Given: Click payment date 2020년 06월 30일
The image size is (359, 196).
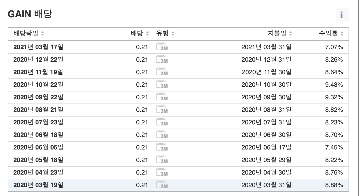Looking at the screenshot, I should tap(266, 135).
